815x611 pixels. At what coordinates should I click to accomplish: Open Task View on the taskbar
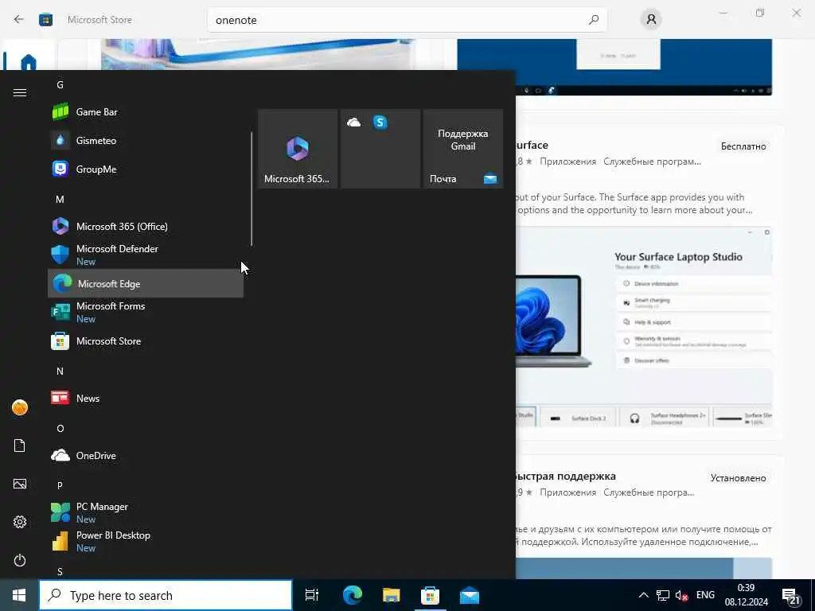click(312, 595)
